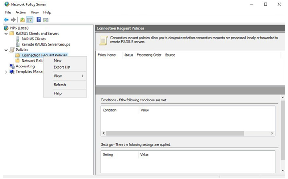Select the Accounting tree item
288x179 pixels.
(x=25, y=66)
